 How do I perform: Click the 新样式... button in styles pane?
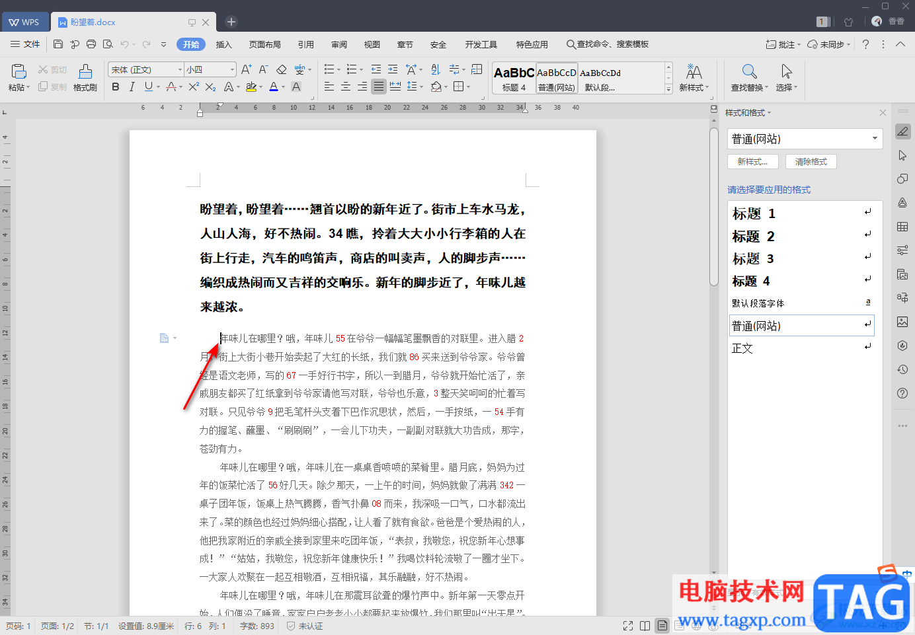pyautogui.click(x=753, y=162)
